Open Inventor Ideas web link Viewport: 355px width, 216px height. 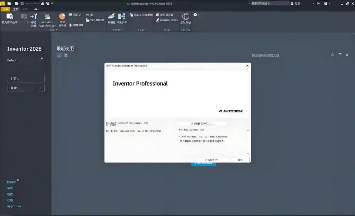[x=166, y=20]
